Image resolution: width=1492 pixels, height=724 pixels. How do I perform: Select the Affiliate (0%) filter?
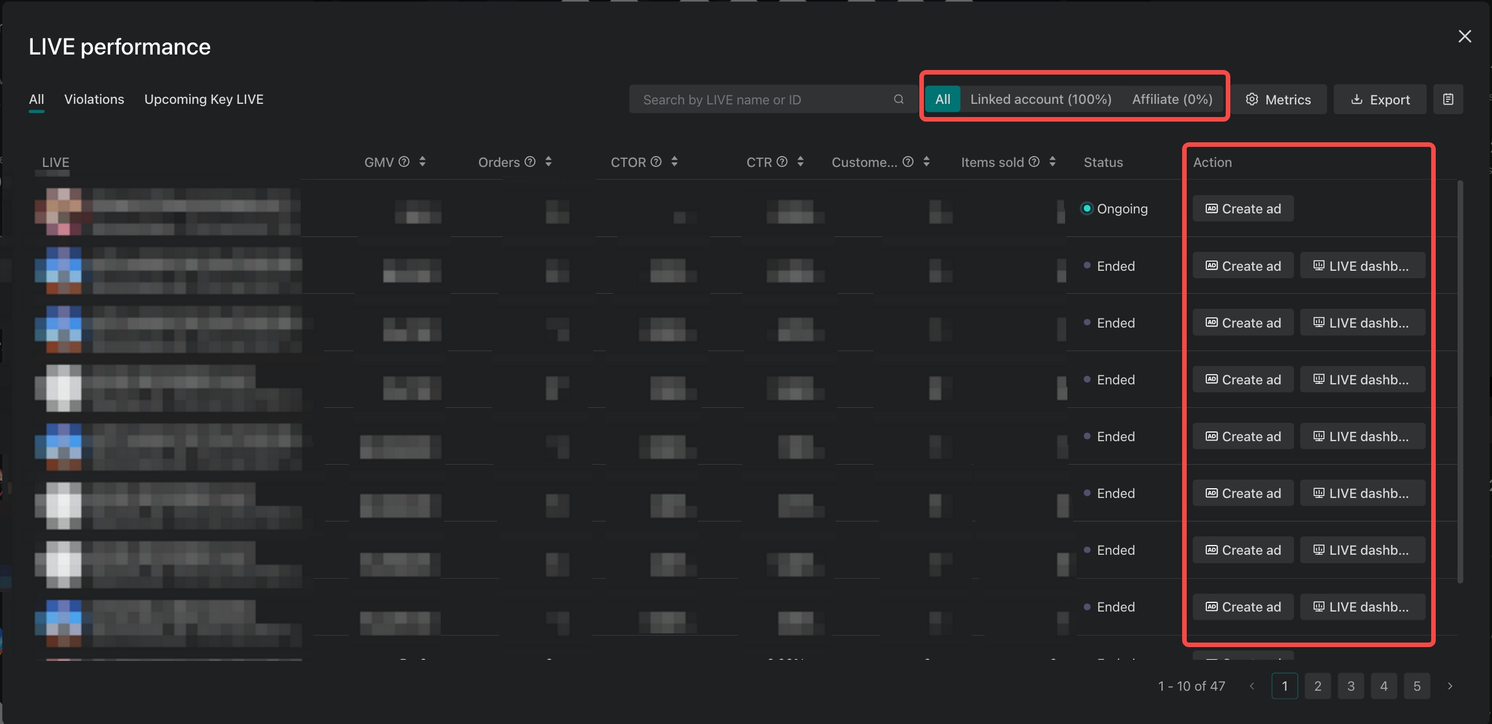tap(1172, 99)
